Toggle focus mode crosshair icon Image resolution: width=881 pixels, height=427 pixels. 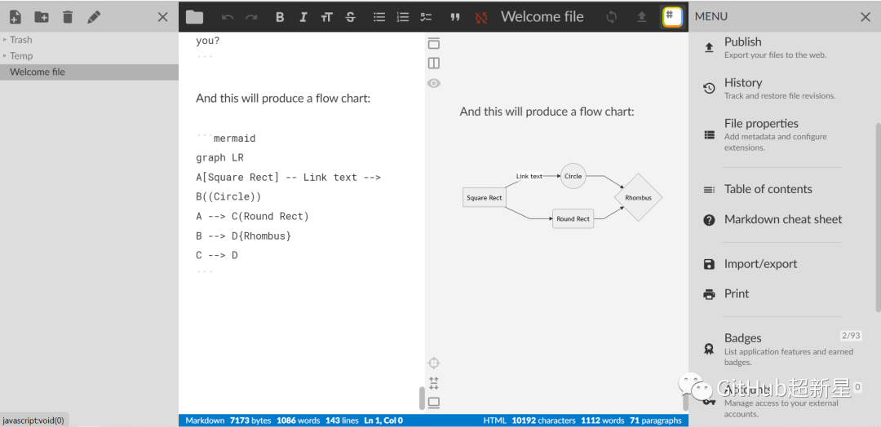434,363
